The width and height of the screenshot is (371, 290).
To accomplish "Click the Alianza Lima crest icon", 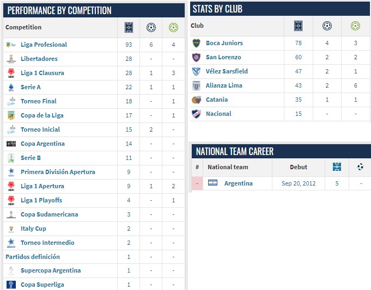I will 196,85.
